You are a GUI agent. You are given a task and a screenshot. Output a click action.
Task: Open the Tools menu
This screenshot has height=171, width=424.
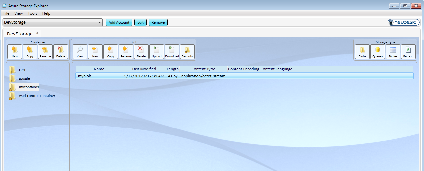coord(32,13)
